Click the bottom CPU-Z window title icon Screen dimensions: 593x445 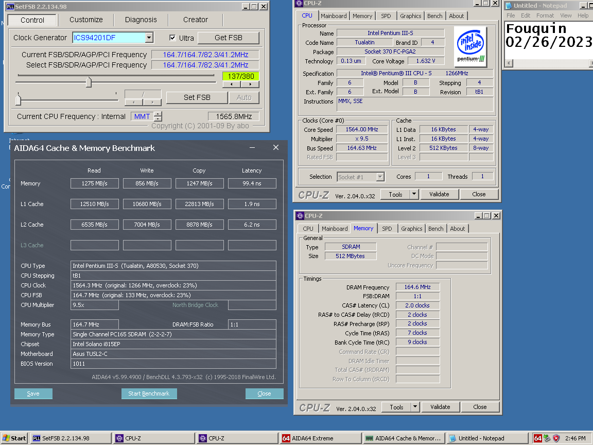[300, 216]
